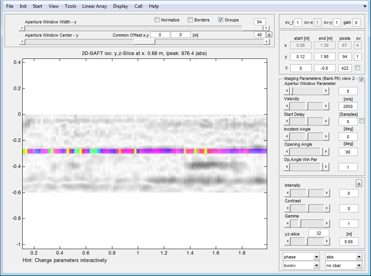Tick the checkbox beside Start Delay samples

click(x=362, y=120)
